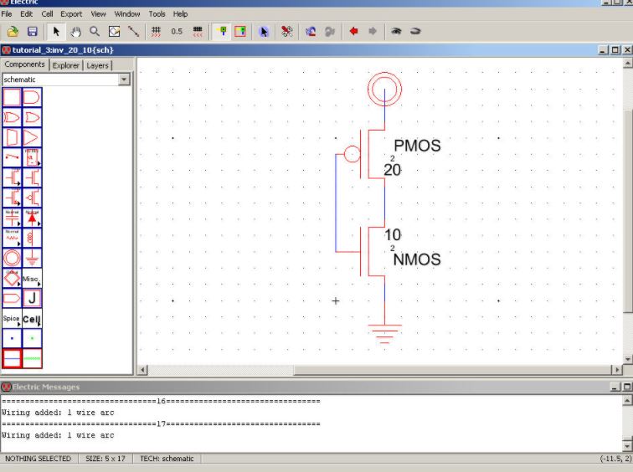Open the folder icon in toolbar
Image resolution: width=633 pixels, height=472 pixels.
pyautogui.click(x=14, y=31)
